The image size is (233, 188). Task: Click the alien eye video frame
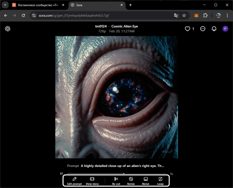pos(116,97)
